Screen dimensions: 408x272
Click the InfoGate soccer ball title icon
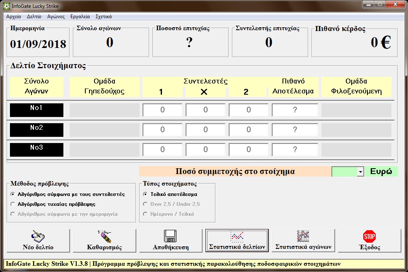click(5, 6)
